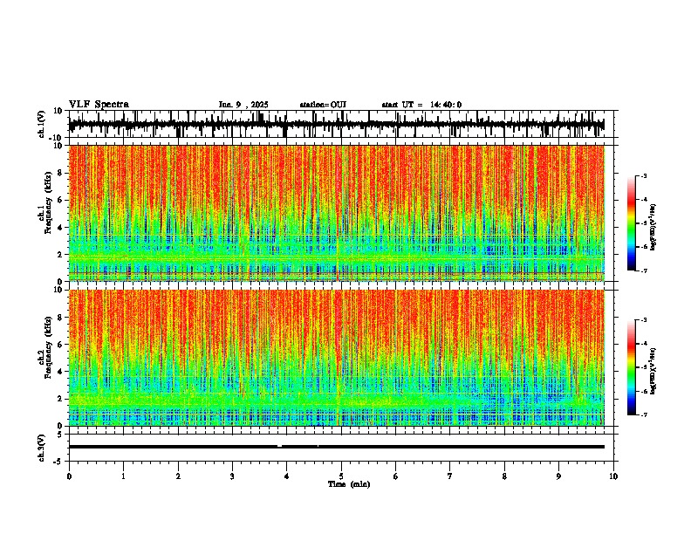Screen dimensions: 691x534
Task: Click the "ch.3(V)" axis label
Action: pyautogui.click(x=42, y=448)
